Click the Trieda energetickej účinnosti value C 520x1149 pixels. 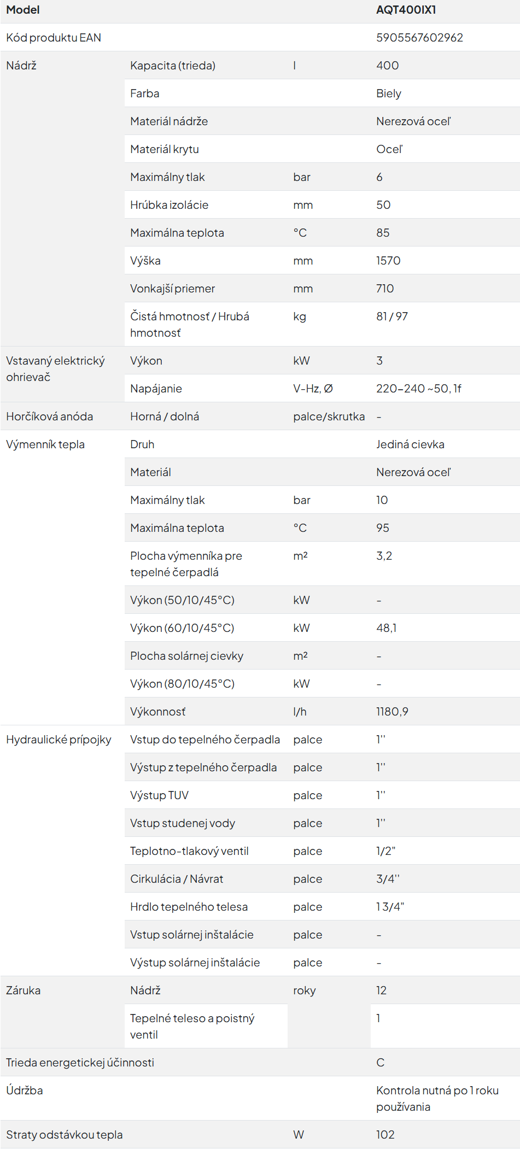coord(381,1063)
